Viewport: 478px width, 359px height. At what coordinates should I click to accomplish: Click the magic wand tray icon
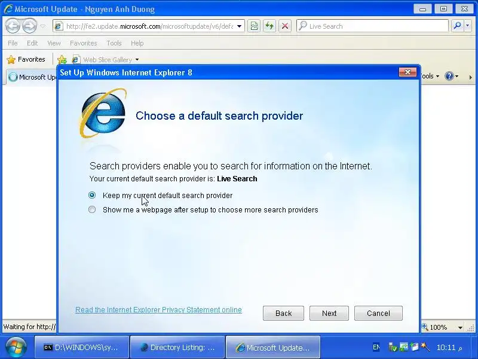click(425, 347)
